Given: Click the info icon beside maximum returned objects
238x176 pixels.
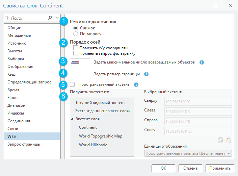Looking at the screenshot, I should point(202,62).
